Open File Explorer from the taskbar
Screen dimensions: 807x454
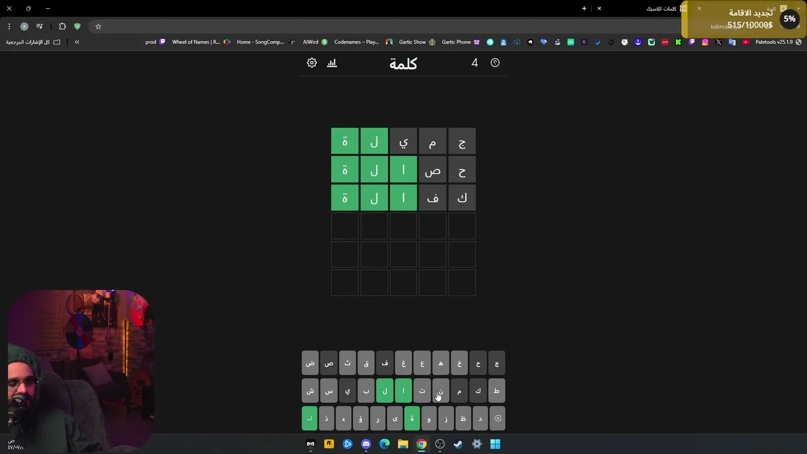(403, 444)
